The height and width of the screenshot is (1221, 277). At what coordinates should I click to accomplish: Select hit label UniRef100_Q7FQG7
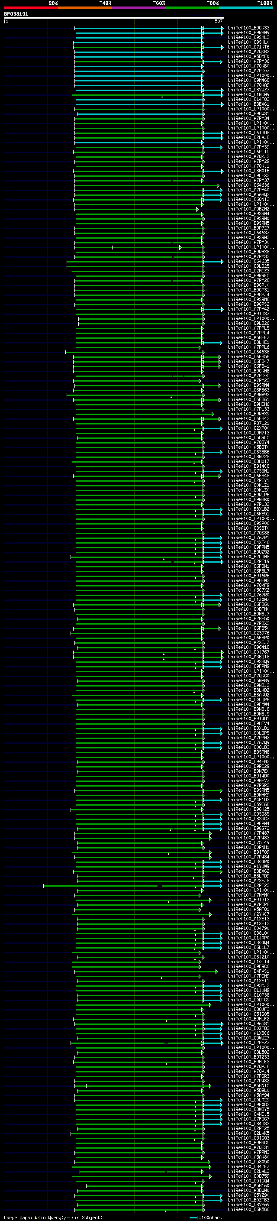[248, 1119]
